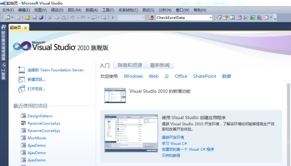Click the Redo arrow icon
Screen dimensions: 291x166
point(83,18)
